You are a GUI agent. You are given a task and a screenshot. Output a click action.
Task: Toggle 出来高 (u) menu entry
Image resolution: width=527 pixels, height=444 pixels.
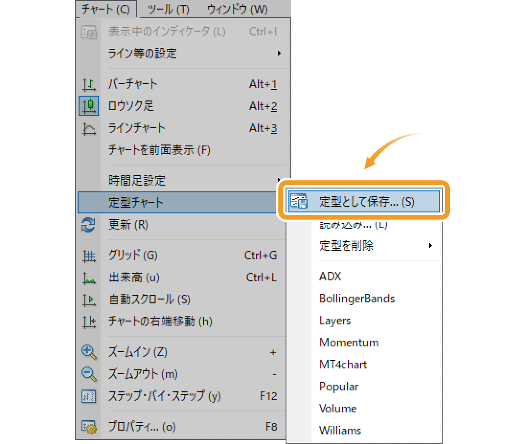tap(134, 277)
